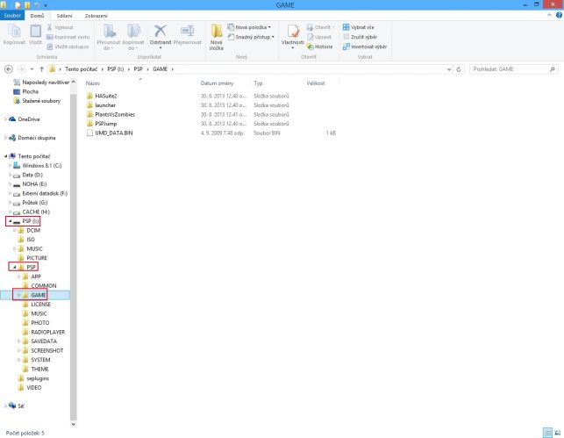Screen dimensions: 564x438
Task: Select the PlantsVsZombies folder
Action: (115, 114)
